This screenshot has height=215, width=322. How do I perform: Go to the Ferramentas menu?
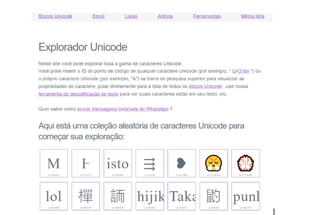coord(207,16)
